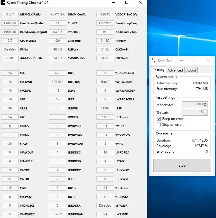Select the RttNom value box
The height and width of the screenshot is (218, 216).
(x=105, y=41)
